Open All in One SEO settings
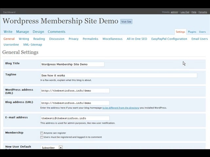The height and width of the screenshot is (157, 210). (137, 39)
